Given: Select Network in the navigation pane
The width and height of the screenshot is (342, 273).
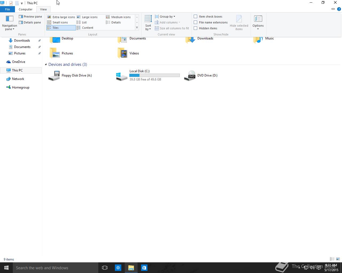Looking at the screenshot, I should point(18,79).
